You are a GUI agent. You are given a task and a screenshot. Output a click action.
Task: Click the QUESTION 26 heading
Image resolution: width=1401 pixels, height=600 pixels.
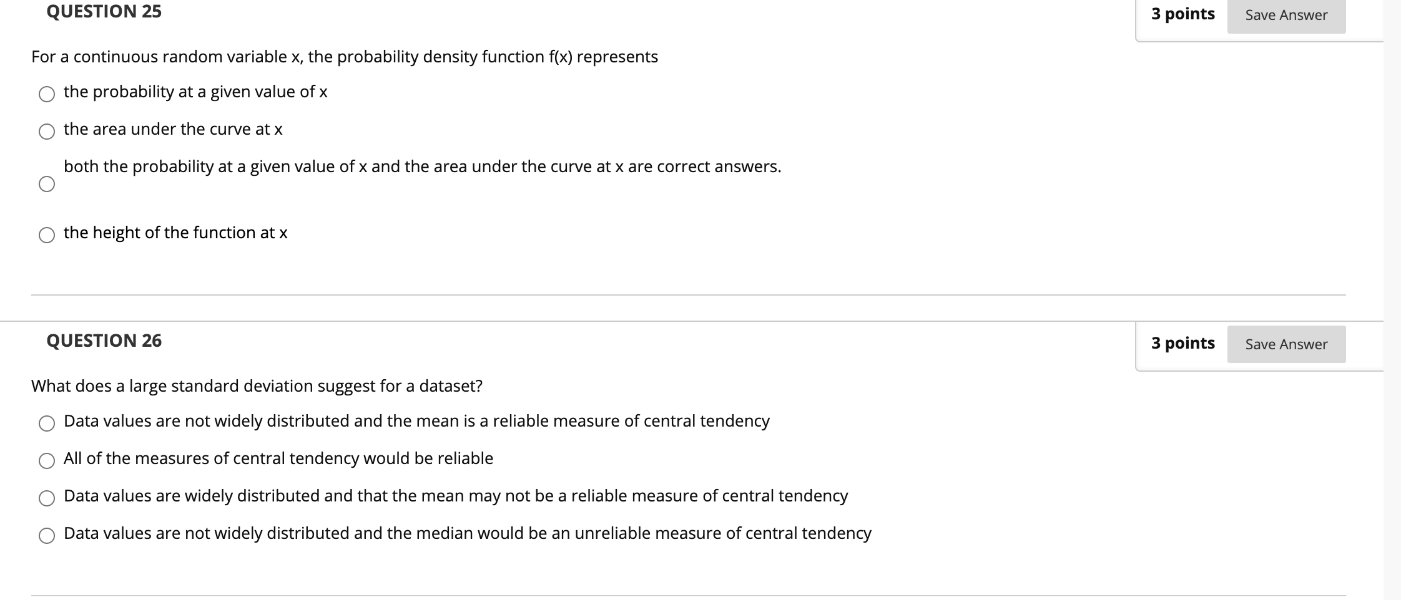104,341
